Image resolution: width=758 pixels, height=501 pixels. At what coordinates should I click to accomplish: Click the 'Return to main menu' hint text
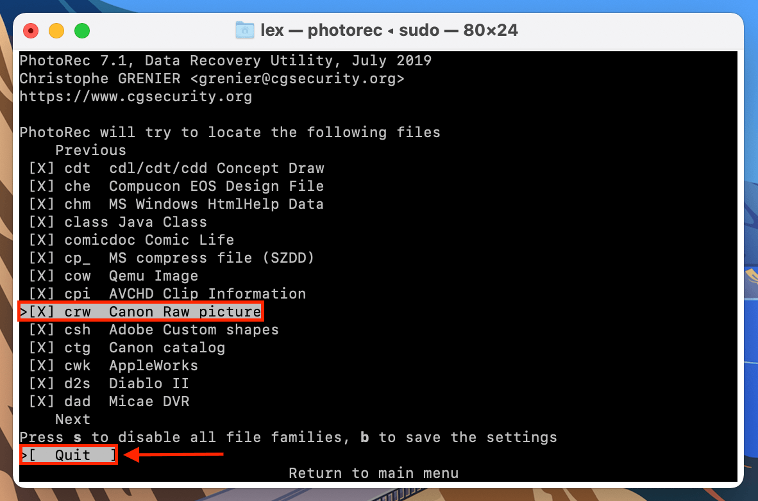click(x=374, y=473)
